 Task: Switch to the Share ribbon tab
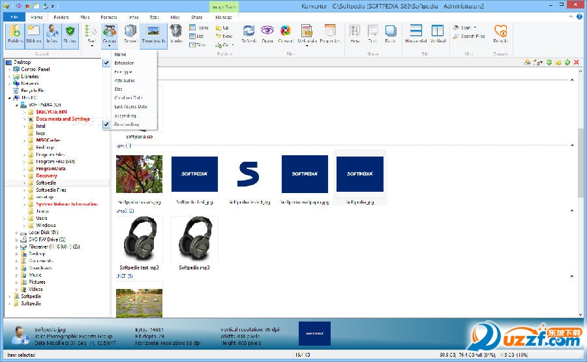click(196, 17)
